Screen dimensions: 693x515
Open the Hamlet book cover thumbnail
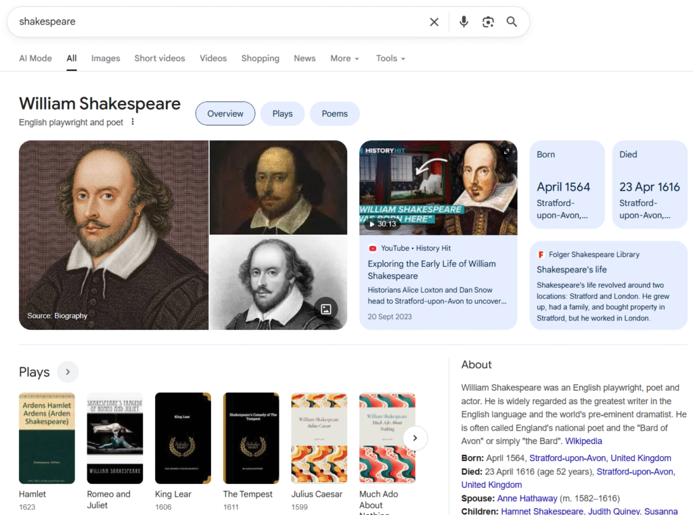(x=47, y=438)
